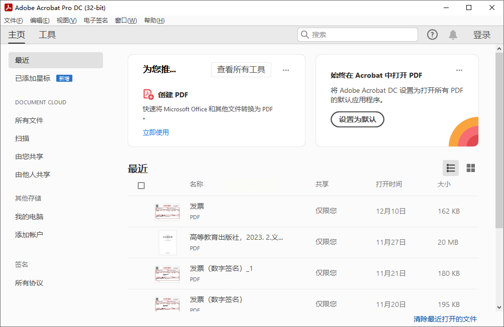Screen dimensions: 504x327
Task: Click the 设置为默认 button
Action: pos(357,119)
